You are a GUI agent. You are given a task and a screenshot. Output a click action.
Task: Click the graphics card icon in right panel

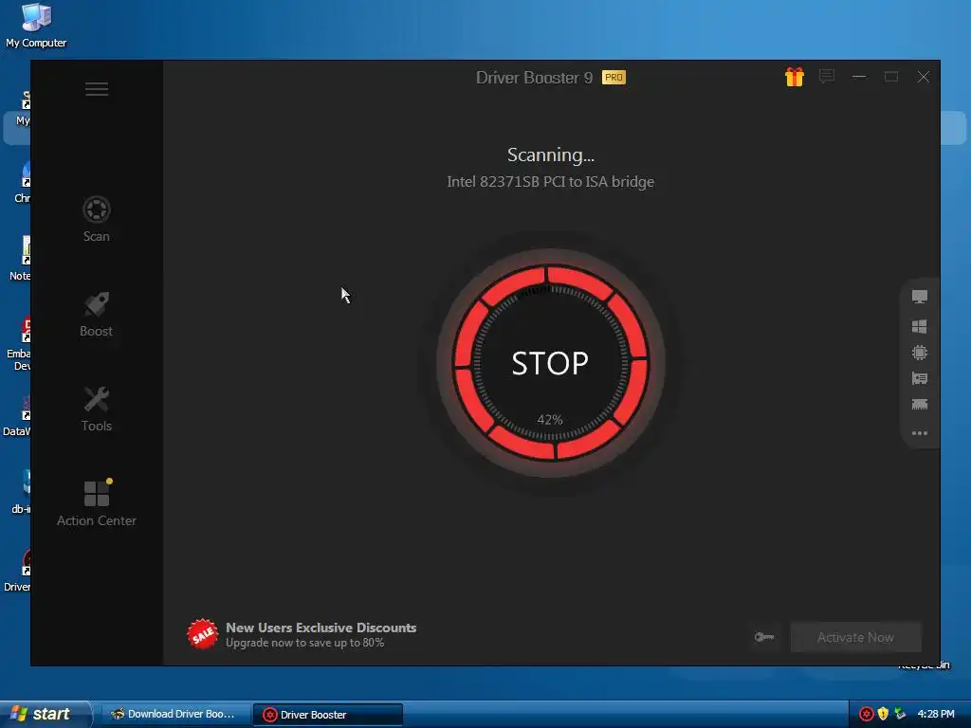point(920,378)
